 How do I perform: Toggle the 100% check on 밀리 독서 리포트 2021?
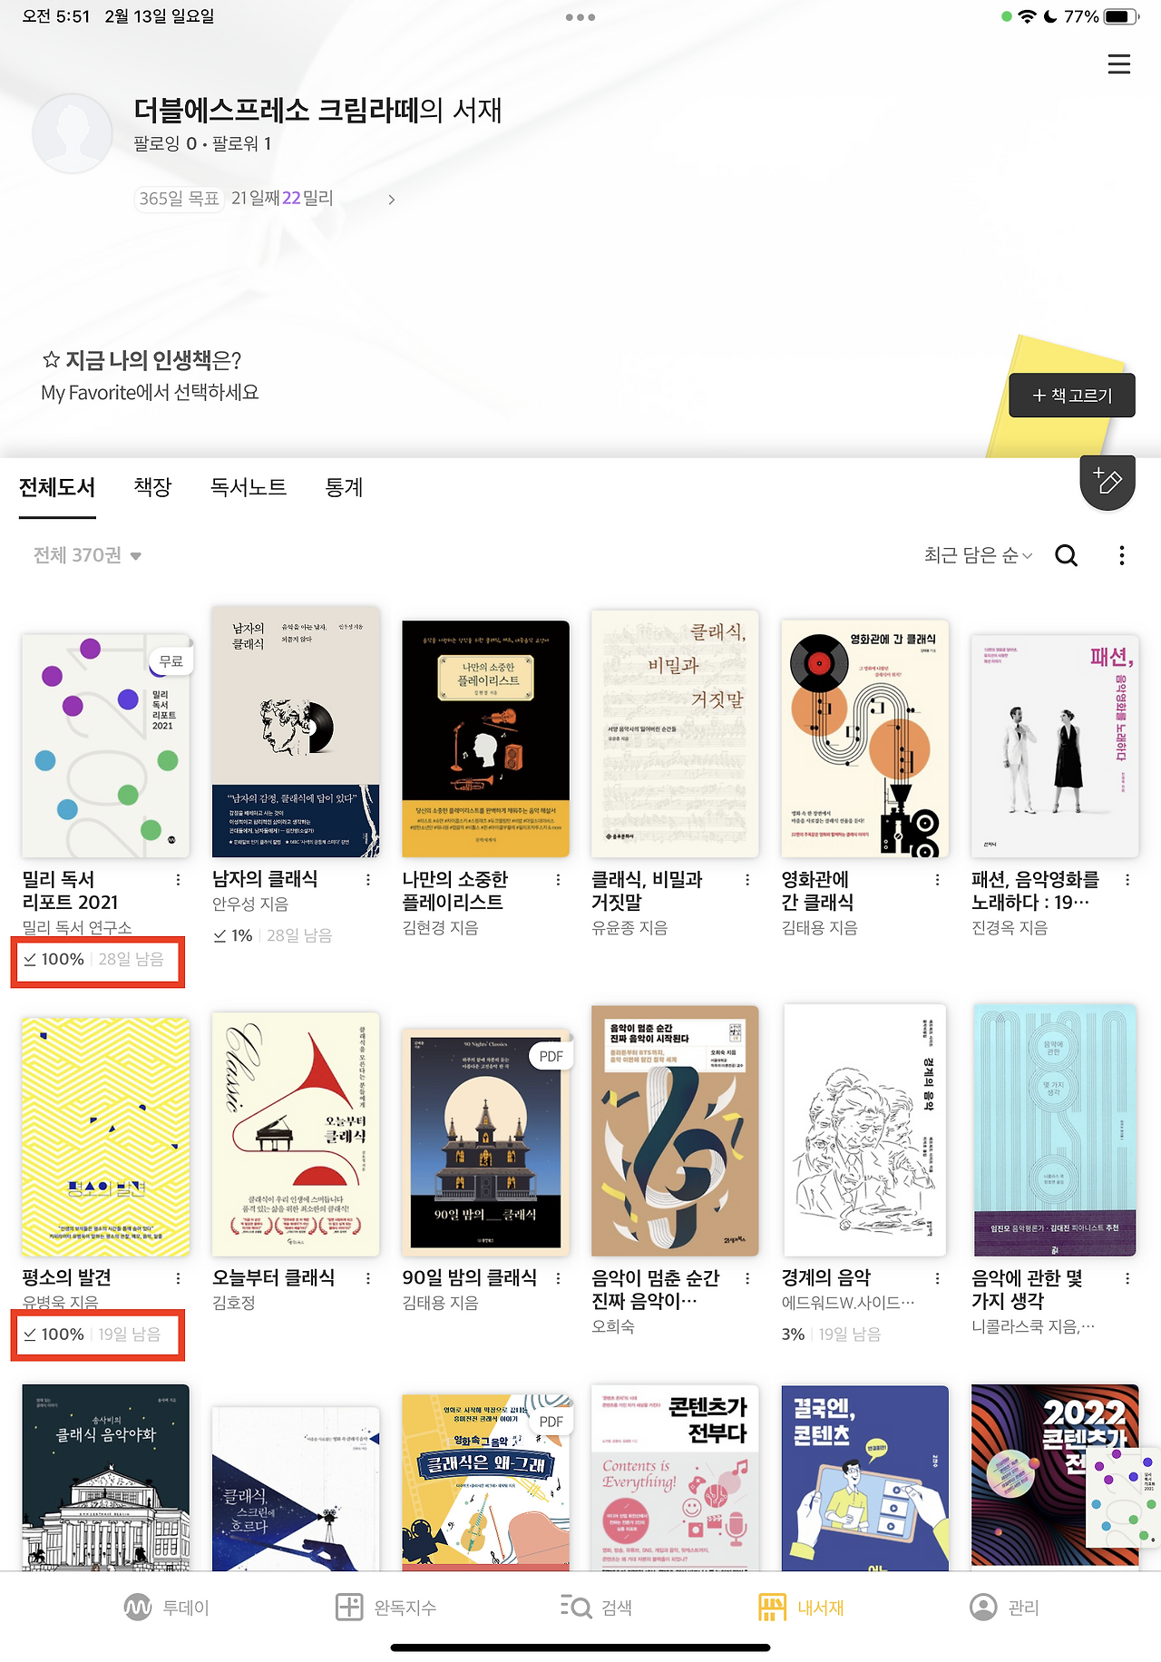pos(30,959)
